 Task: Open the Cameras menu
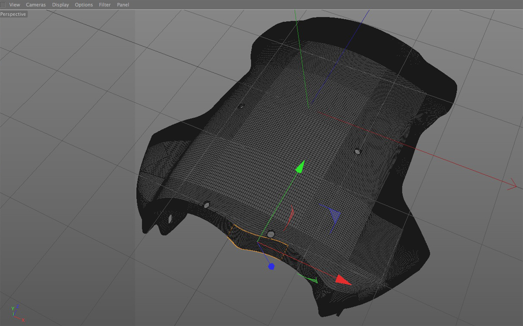pyautogui.click(x=36, y=5)
